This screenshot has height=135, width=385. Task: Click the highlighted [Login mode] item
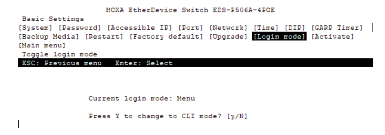point(279,37)
